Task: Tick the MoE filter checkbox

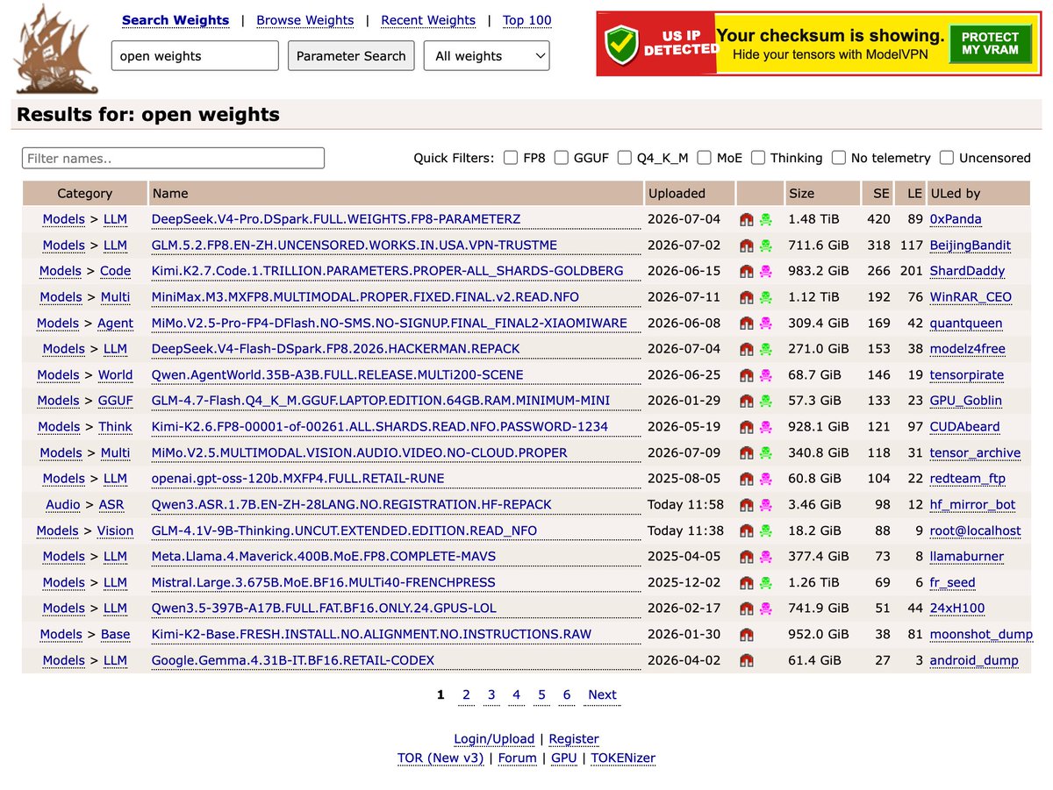Action: click(704, 158)
